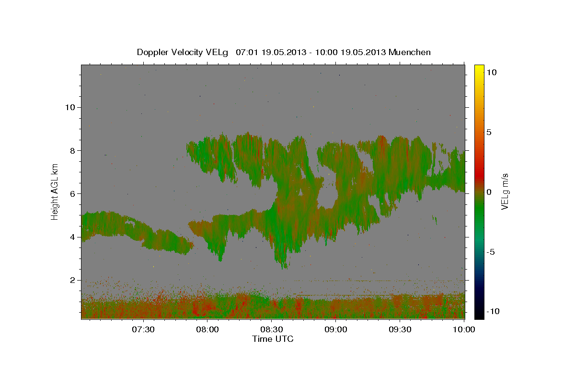This screenshot has width=575, height=383.
Task: Click the Time UTC axis title
Action: 273,339
